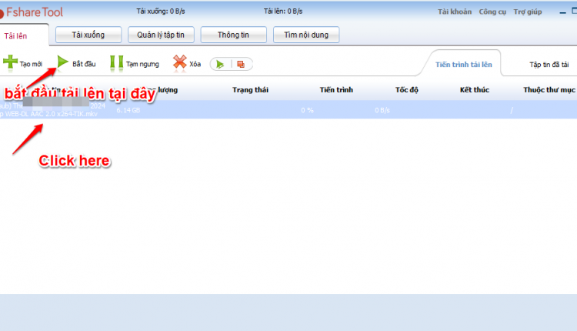
Task: Click the green plus Tạo mới icon
Action: pos(10,62)
